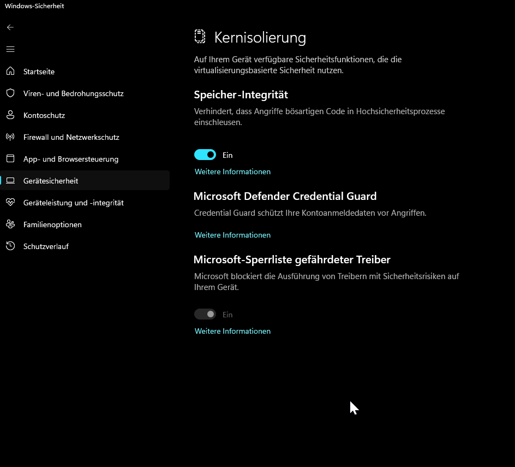Click the Windows-Sicherheit title text
The image size is (515, 467).
tap(34, 6)
